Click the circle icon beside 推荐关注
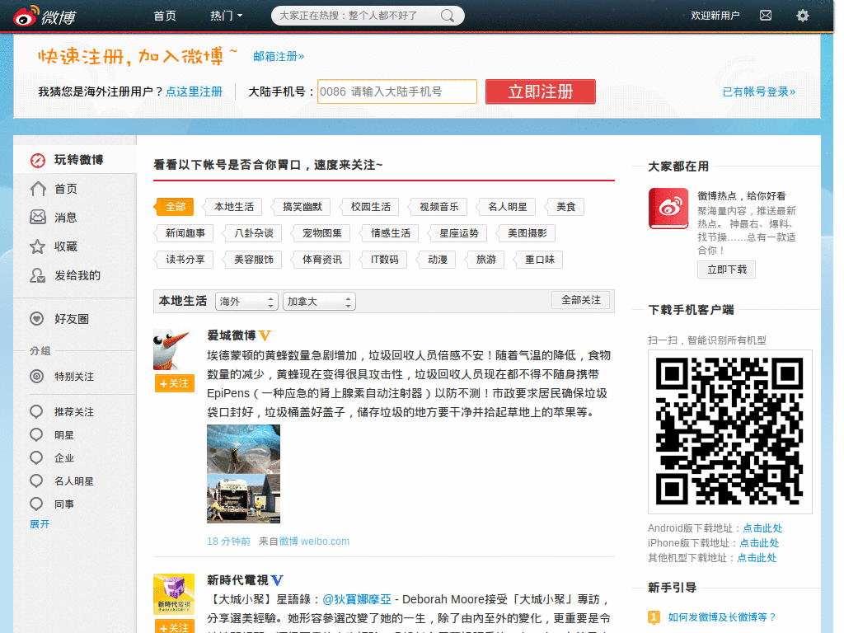This screenshot has height=633, width=844. pos(36,412)
